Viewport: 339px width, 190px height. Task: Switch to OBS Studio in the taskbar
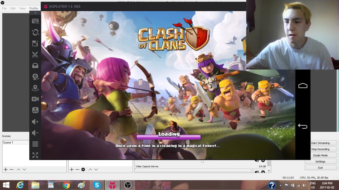[x=128, y=185]
